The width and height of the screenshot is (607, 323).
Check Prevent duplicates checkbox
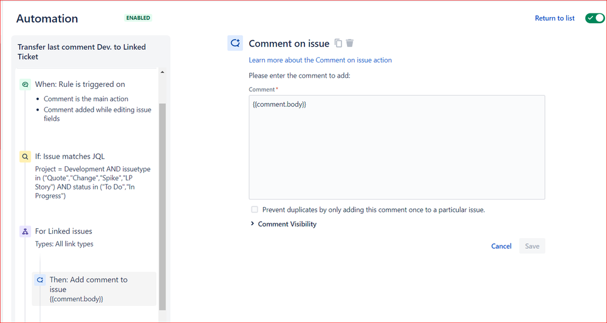[x=255, y=209]
